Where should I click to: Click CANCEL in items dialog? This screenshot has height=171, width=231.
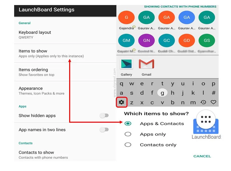click(202, 156)
